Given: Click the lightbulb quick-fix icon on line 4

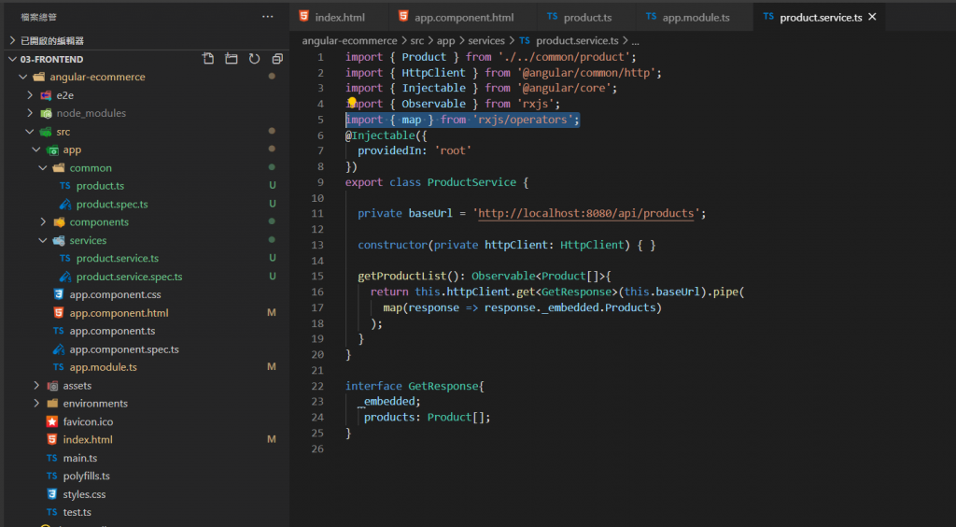Looking at the screenshot, I should (352, 102).
